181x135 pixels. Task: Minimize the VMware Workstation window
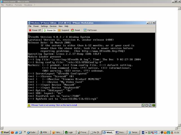click(148, 23)
